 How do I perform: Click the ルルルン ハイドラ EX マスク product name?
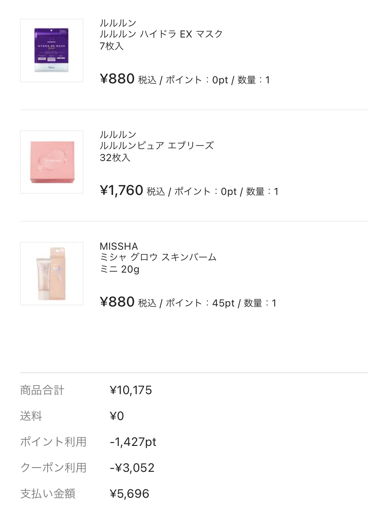pyautogui.click(x=161, y=34)
